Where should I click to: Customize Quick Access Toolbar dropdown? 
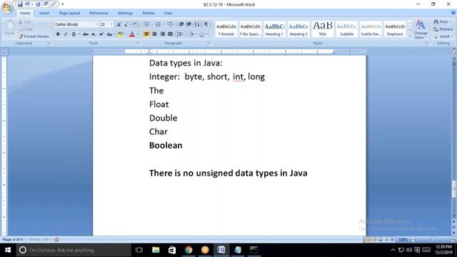(x=63, y=4)
